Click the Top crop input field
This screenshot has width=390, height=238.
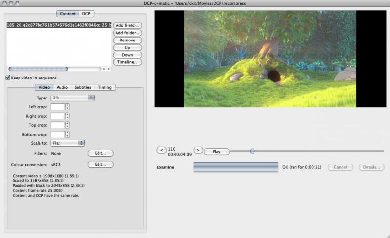pyautogui.click(x=57, y=125)
